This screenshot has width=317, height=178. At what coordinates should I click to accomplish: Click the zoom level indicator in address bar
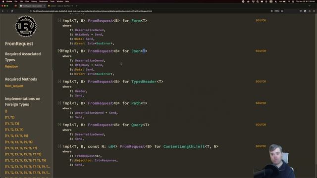click(x=277, y=11)
